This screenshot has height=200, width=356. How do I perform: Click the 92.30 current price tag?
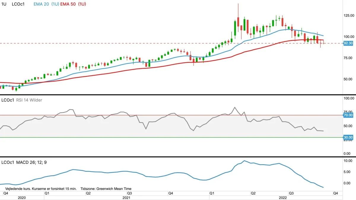pyautogui.click(x=348, y=43)
